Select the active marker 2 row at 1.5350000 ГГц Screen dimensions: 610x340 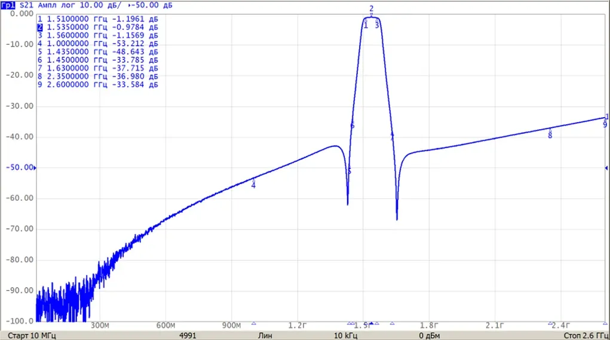pyautogui.click(x=97, y=27)
